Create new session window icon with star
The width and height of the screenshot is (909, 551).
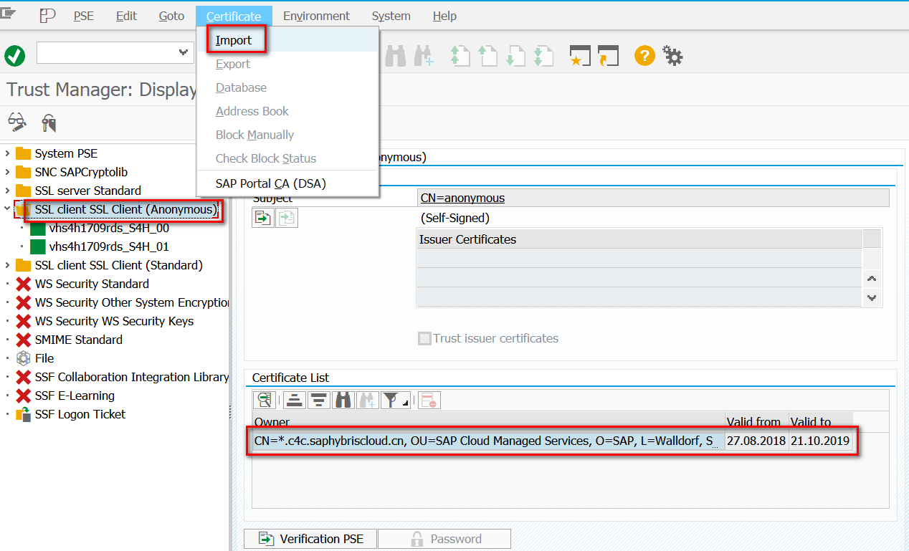coord(579,56)
